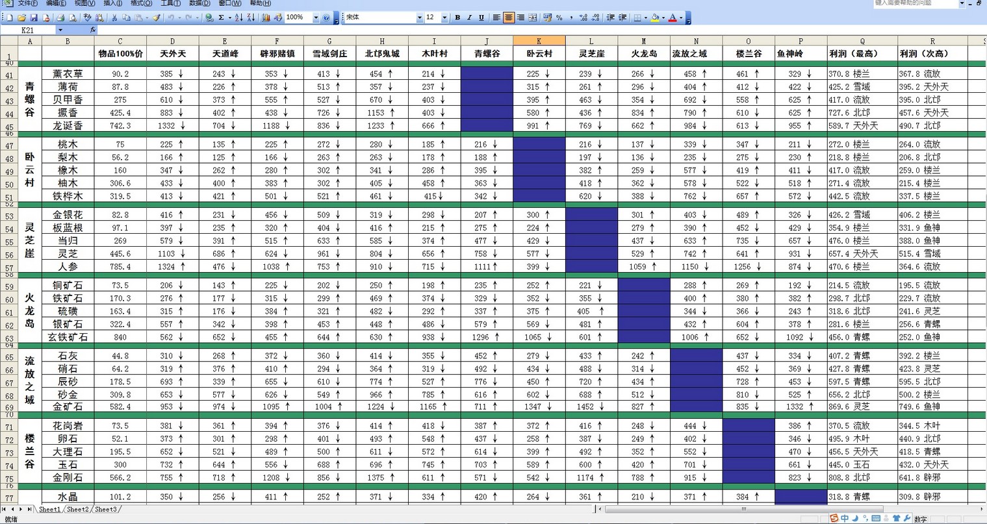Toggle underline formatting
This screenshot has height=524, width=987.
pyautogui.click(x=481, y=18)
